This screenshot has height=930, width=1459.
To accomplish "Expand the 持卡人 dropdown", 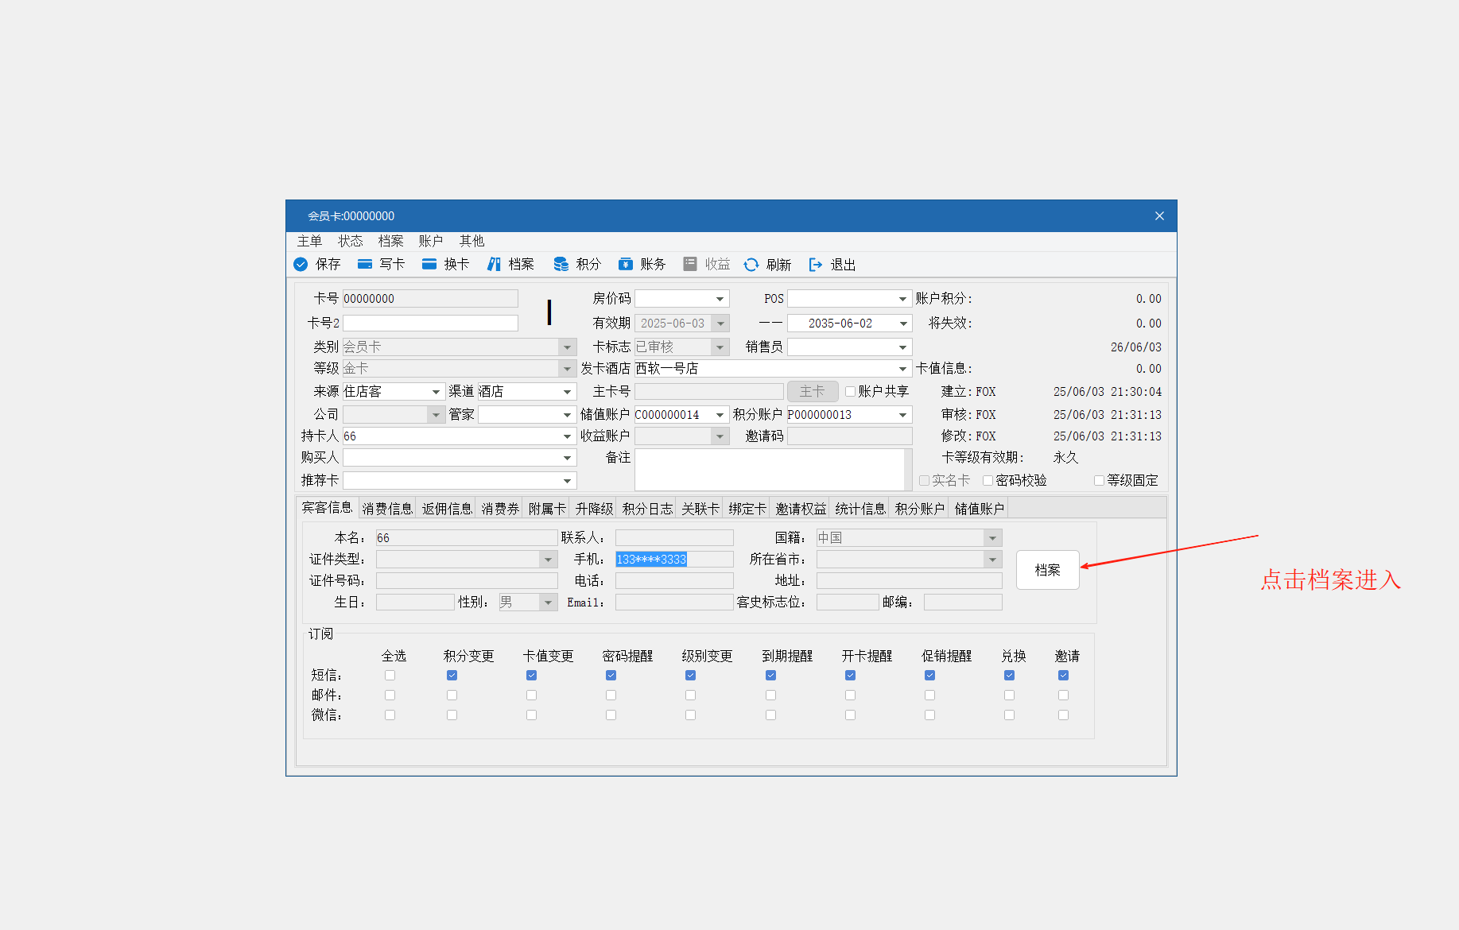I will click(567, 436).
